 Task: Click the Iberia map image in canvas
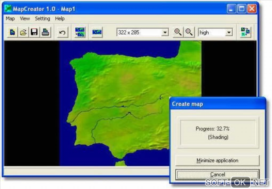coord(130,103)
